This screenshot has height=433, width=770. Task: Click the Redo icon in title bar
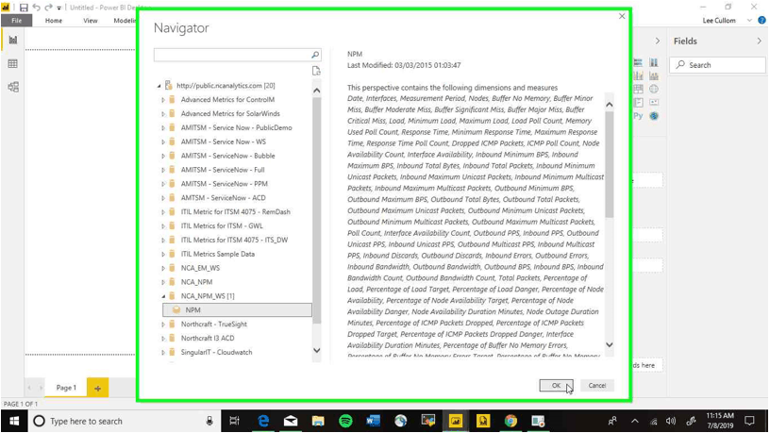pyautogui.click(x=49, y=8)
